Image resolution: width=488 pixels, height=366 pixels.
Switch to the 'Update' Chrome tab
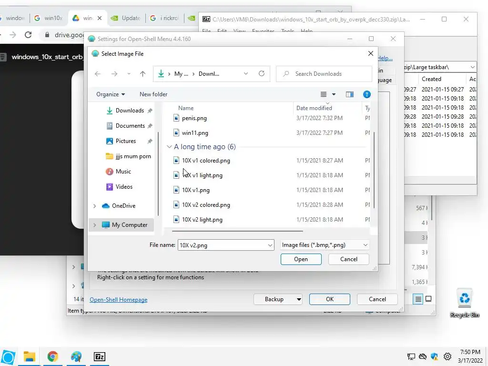point(127,18)
